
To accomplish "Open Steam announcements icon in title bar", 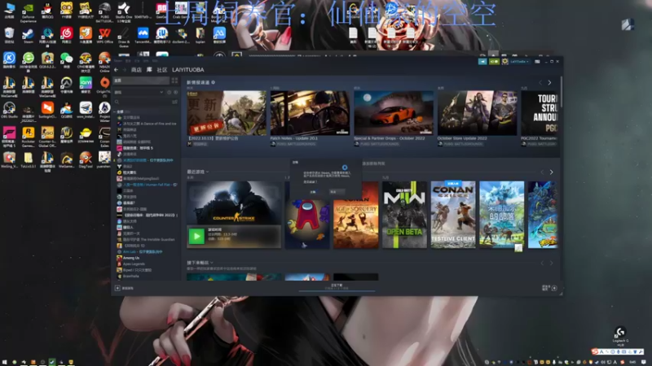I will pos(482,62).
